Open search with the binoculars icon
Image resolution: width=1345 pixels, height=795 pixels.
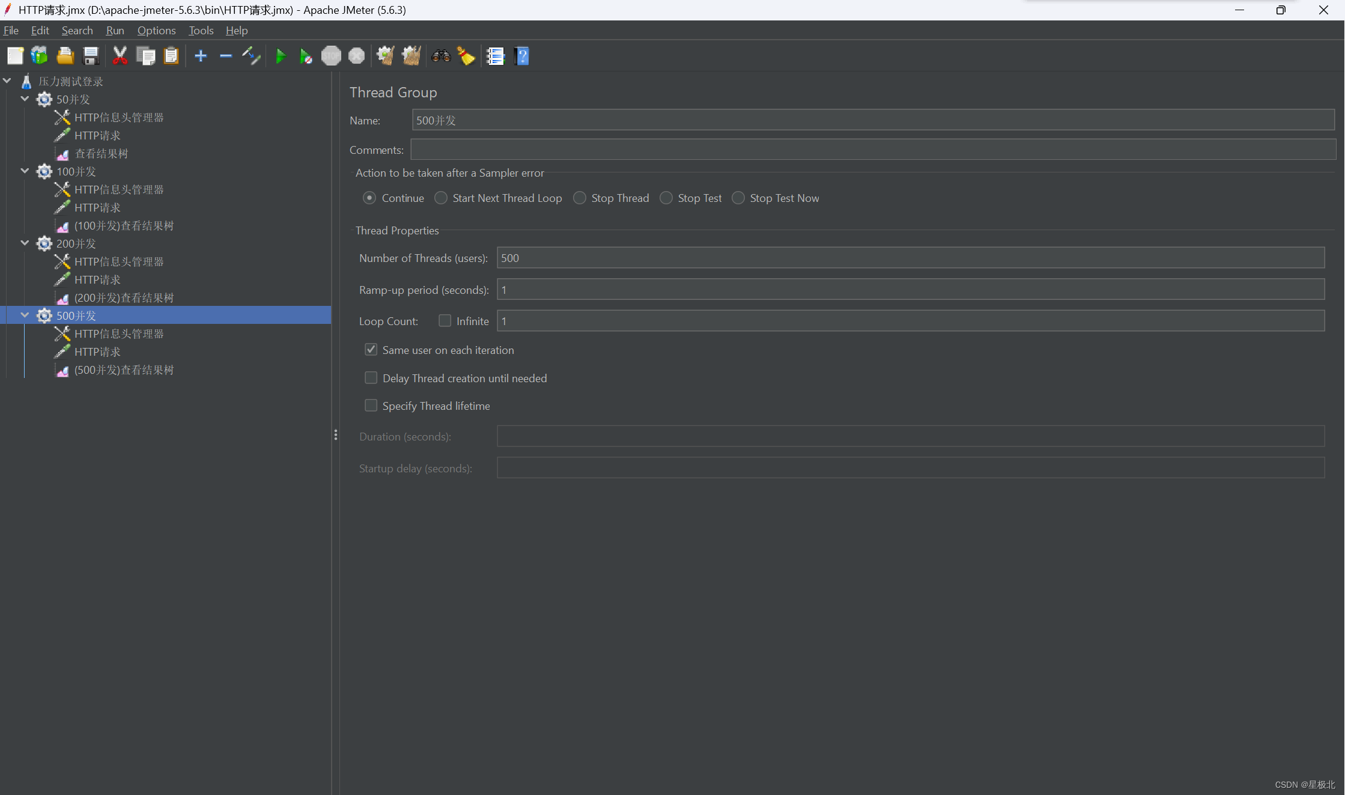point(441,56)
